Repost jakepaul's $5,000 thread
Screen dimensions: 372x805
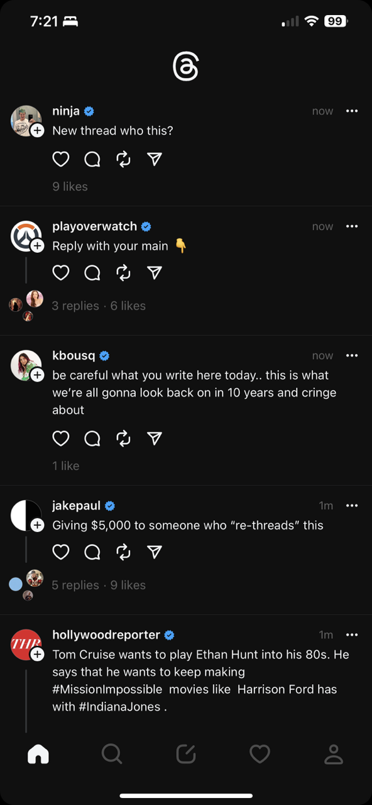[x=123, y=552]
